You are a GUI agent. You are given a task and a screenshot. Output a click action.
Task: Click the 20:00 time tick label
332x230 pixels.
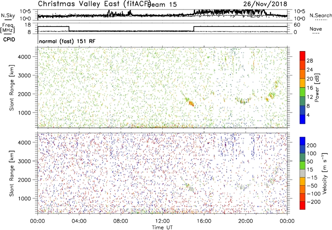[246, 221]
